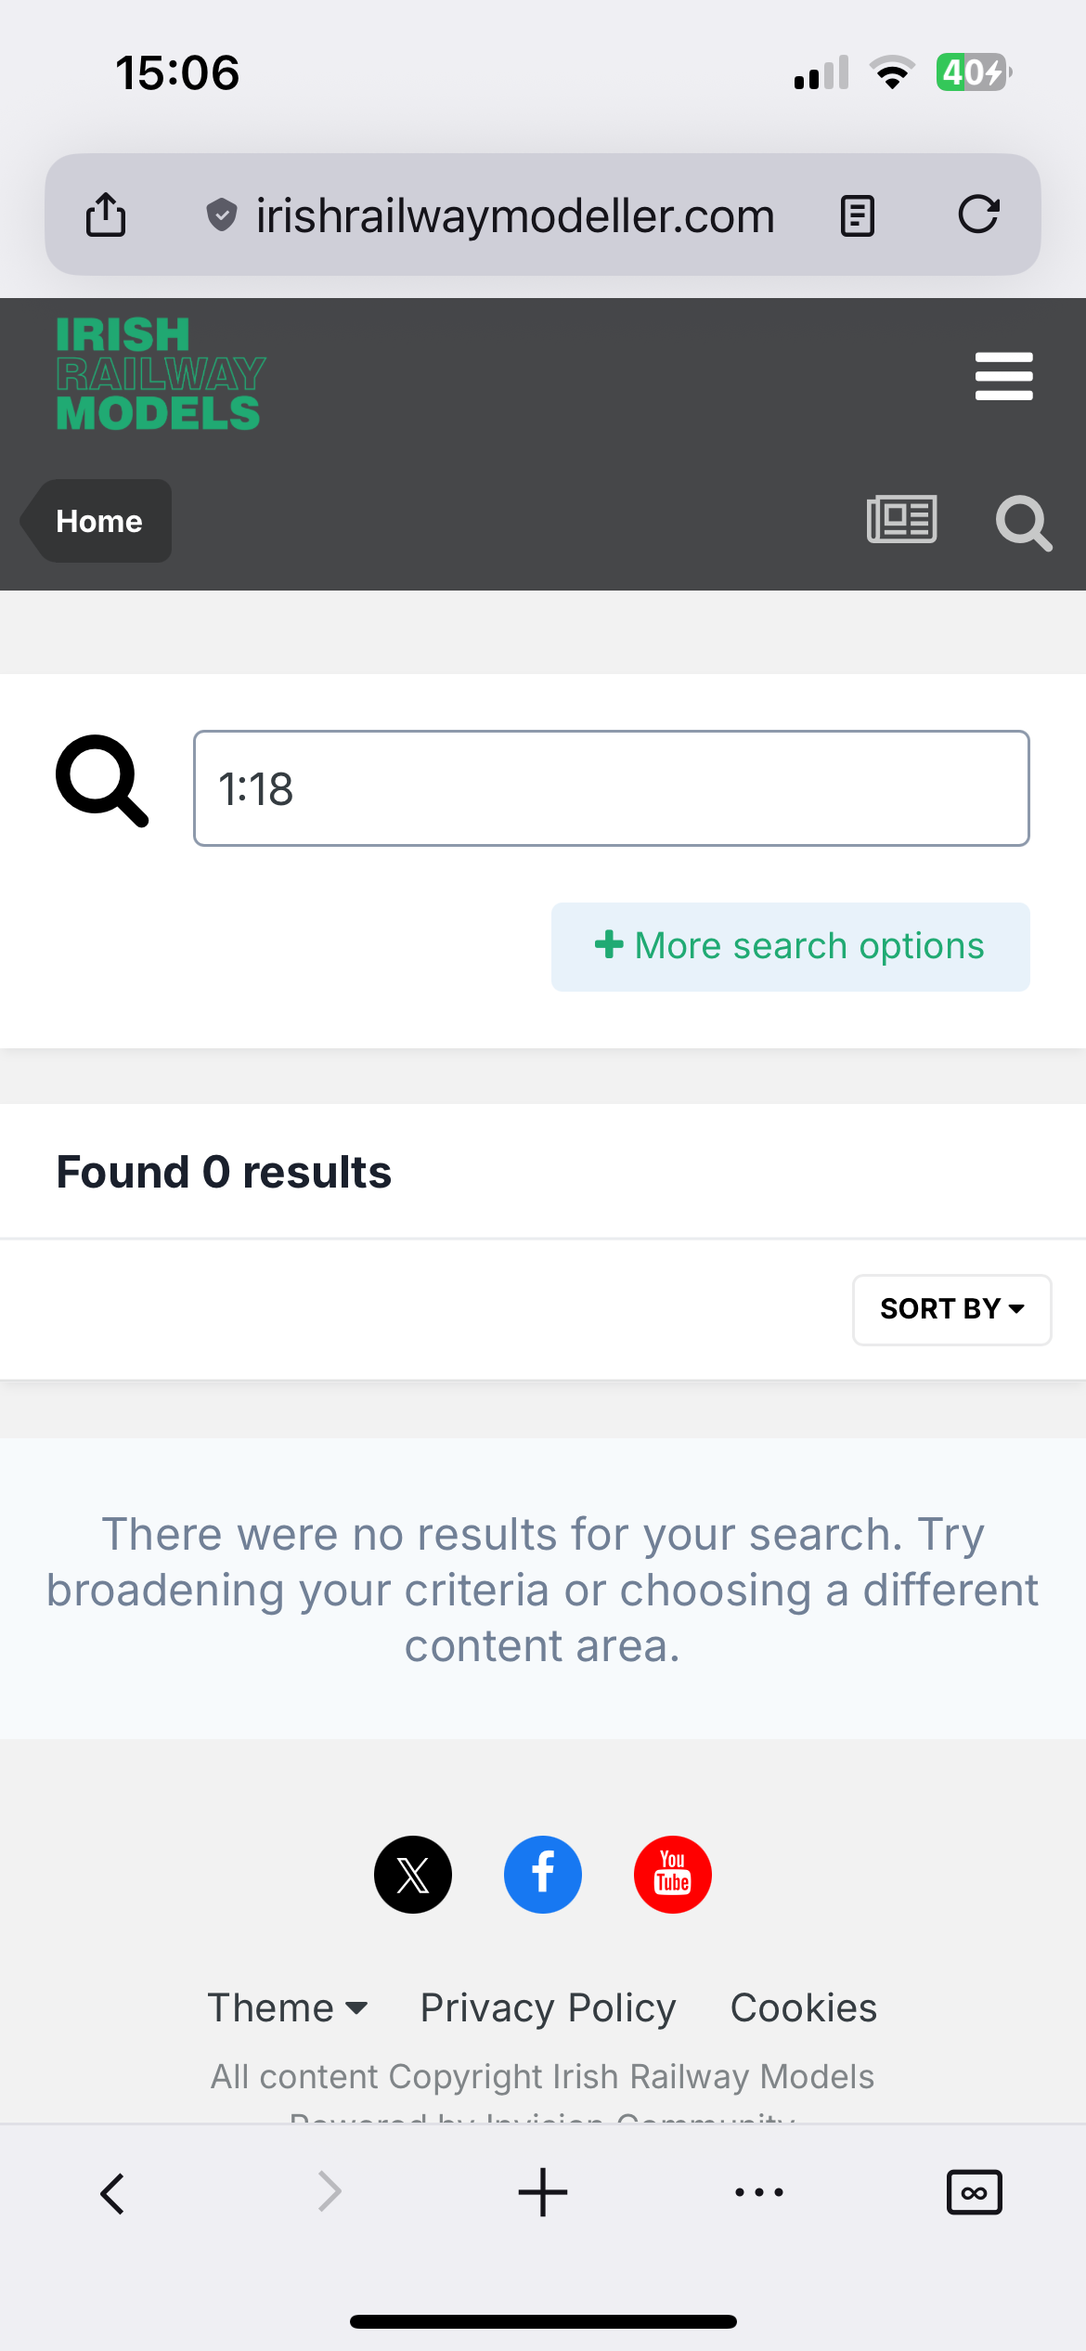This screenshot has width=1086, height=2351.
Task: Open the Cookies link
Action: pos(803,2007)
